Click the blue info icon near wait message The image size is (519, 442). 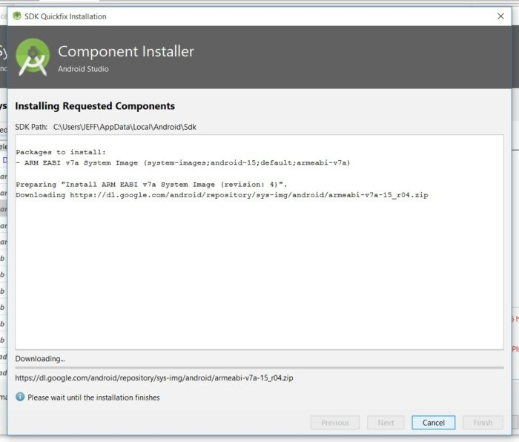point(20,397)
